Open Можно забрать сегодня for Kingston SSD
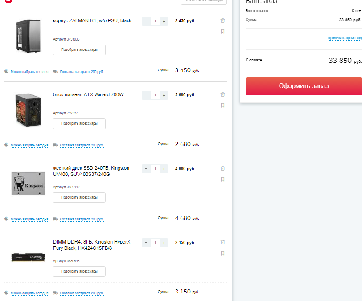Screen dimensions: 362x301 (29, 219)
